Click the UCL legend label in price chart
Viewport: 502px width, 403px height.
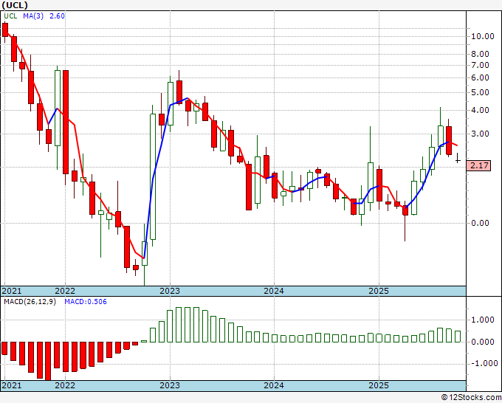pyautogui.click(x=10, y=16)
